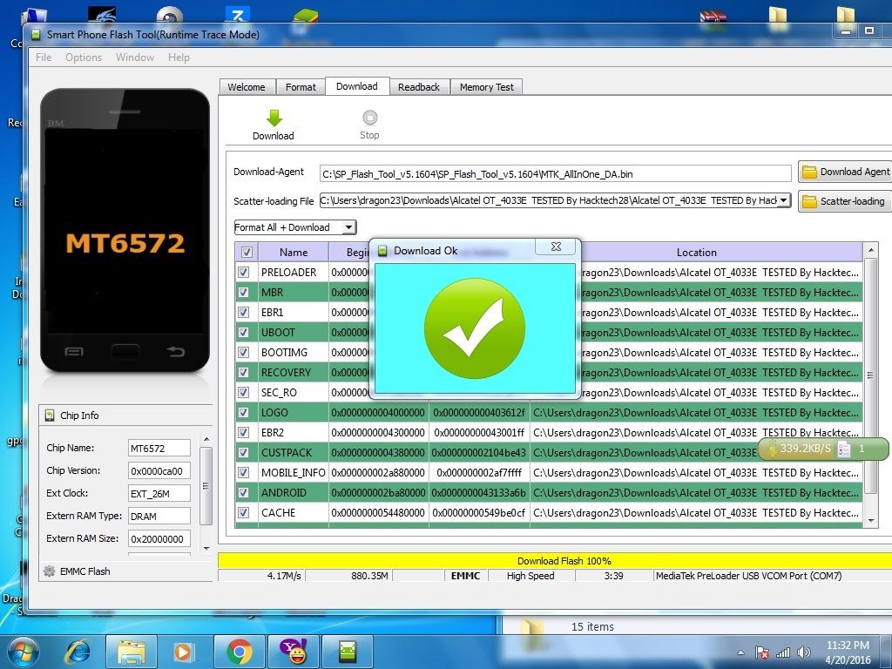Toggle the RECOVERY partition checkbox

point(245,373)
